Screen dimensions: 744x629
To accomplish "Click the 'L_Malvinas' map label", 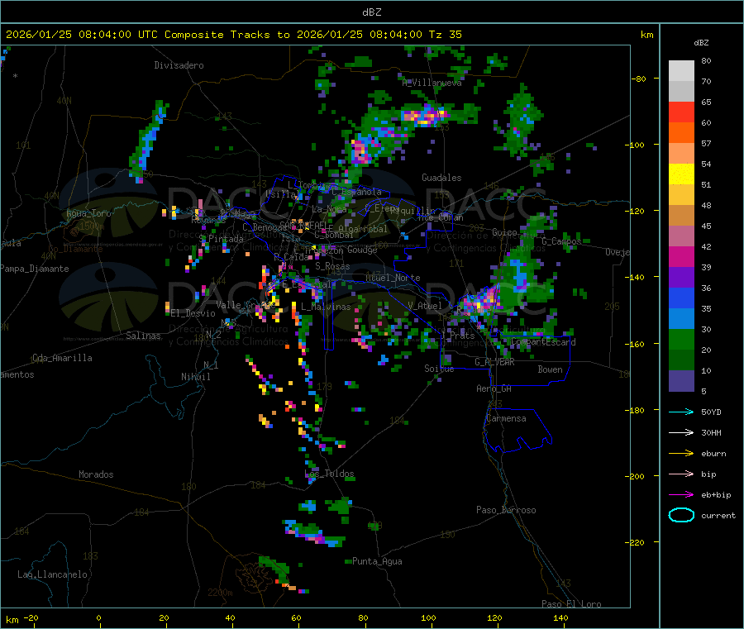I will click(326, 307).
